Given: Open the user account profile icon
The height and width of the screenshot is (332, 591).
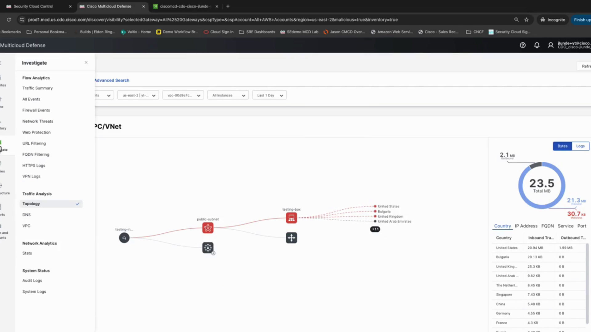Looking at the screenshot, I should [x=551, y=45].
